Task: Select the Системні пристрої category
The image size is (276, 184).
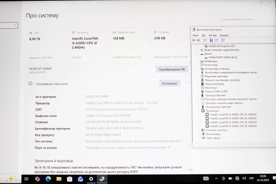Action: [216, 130]
